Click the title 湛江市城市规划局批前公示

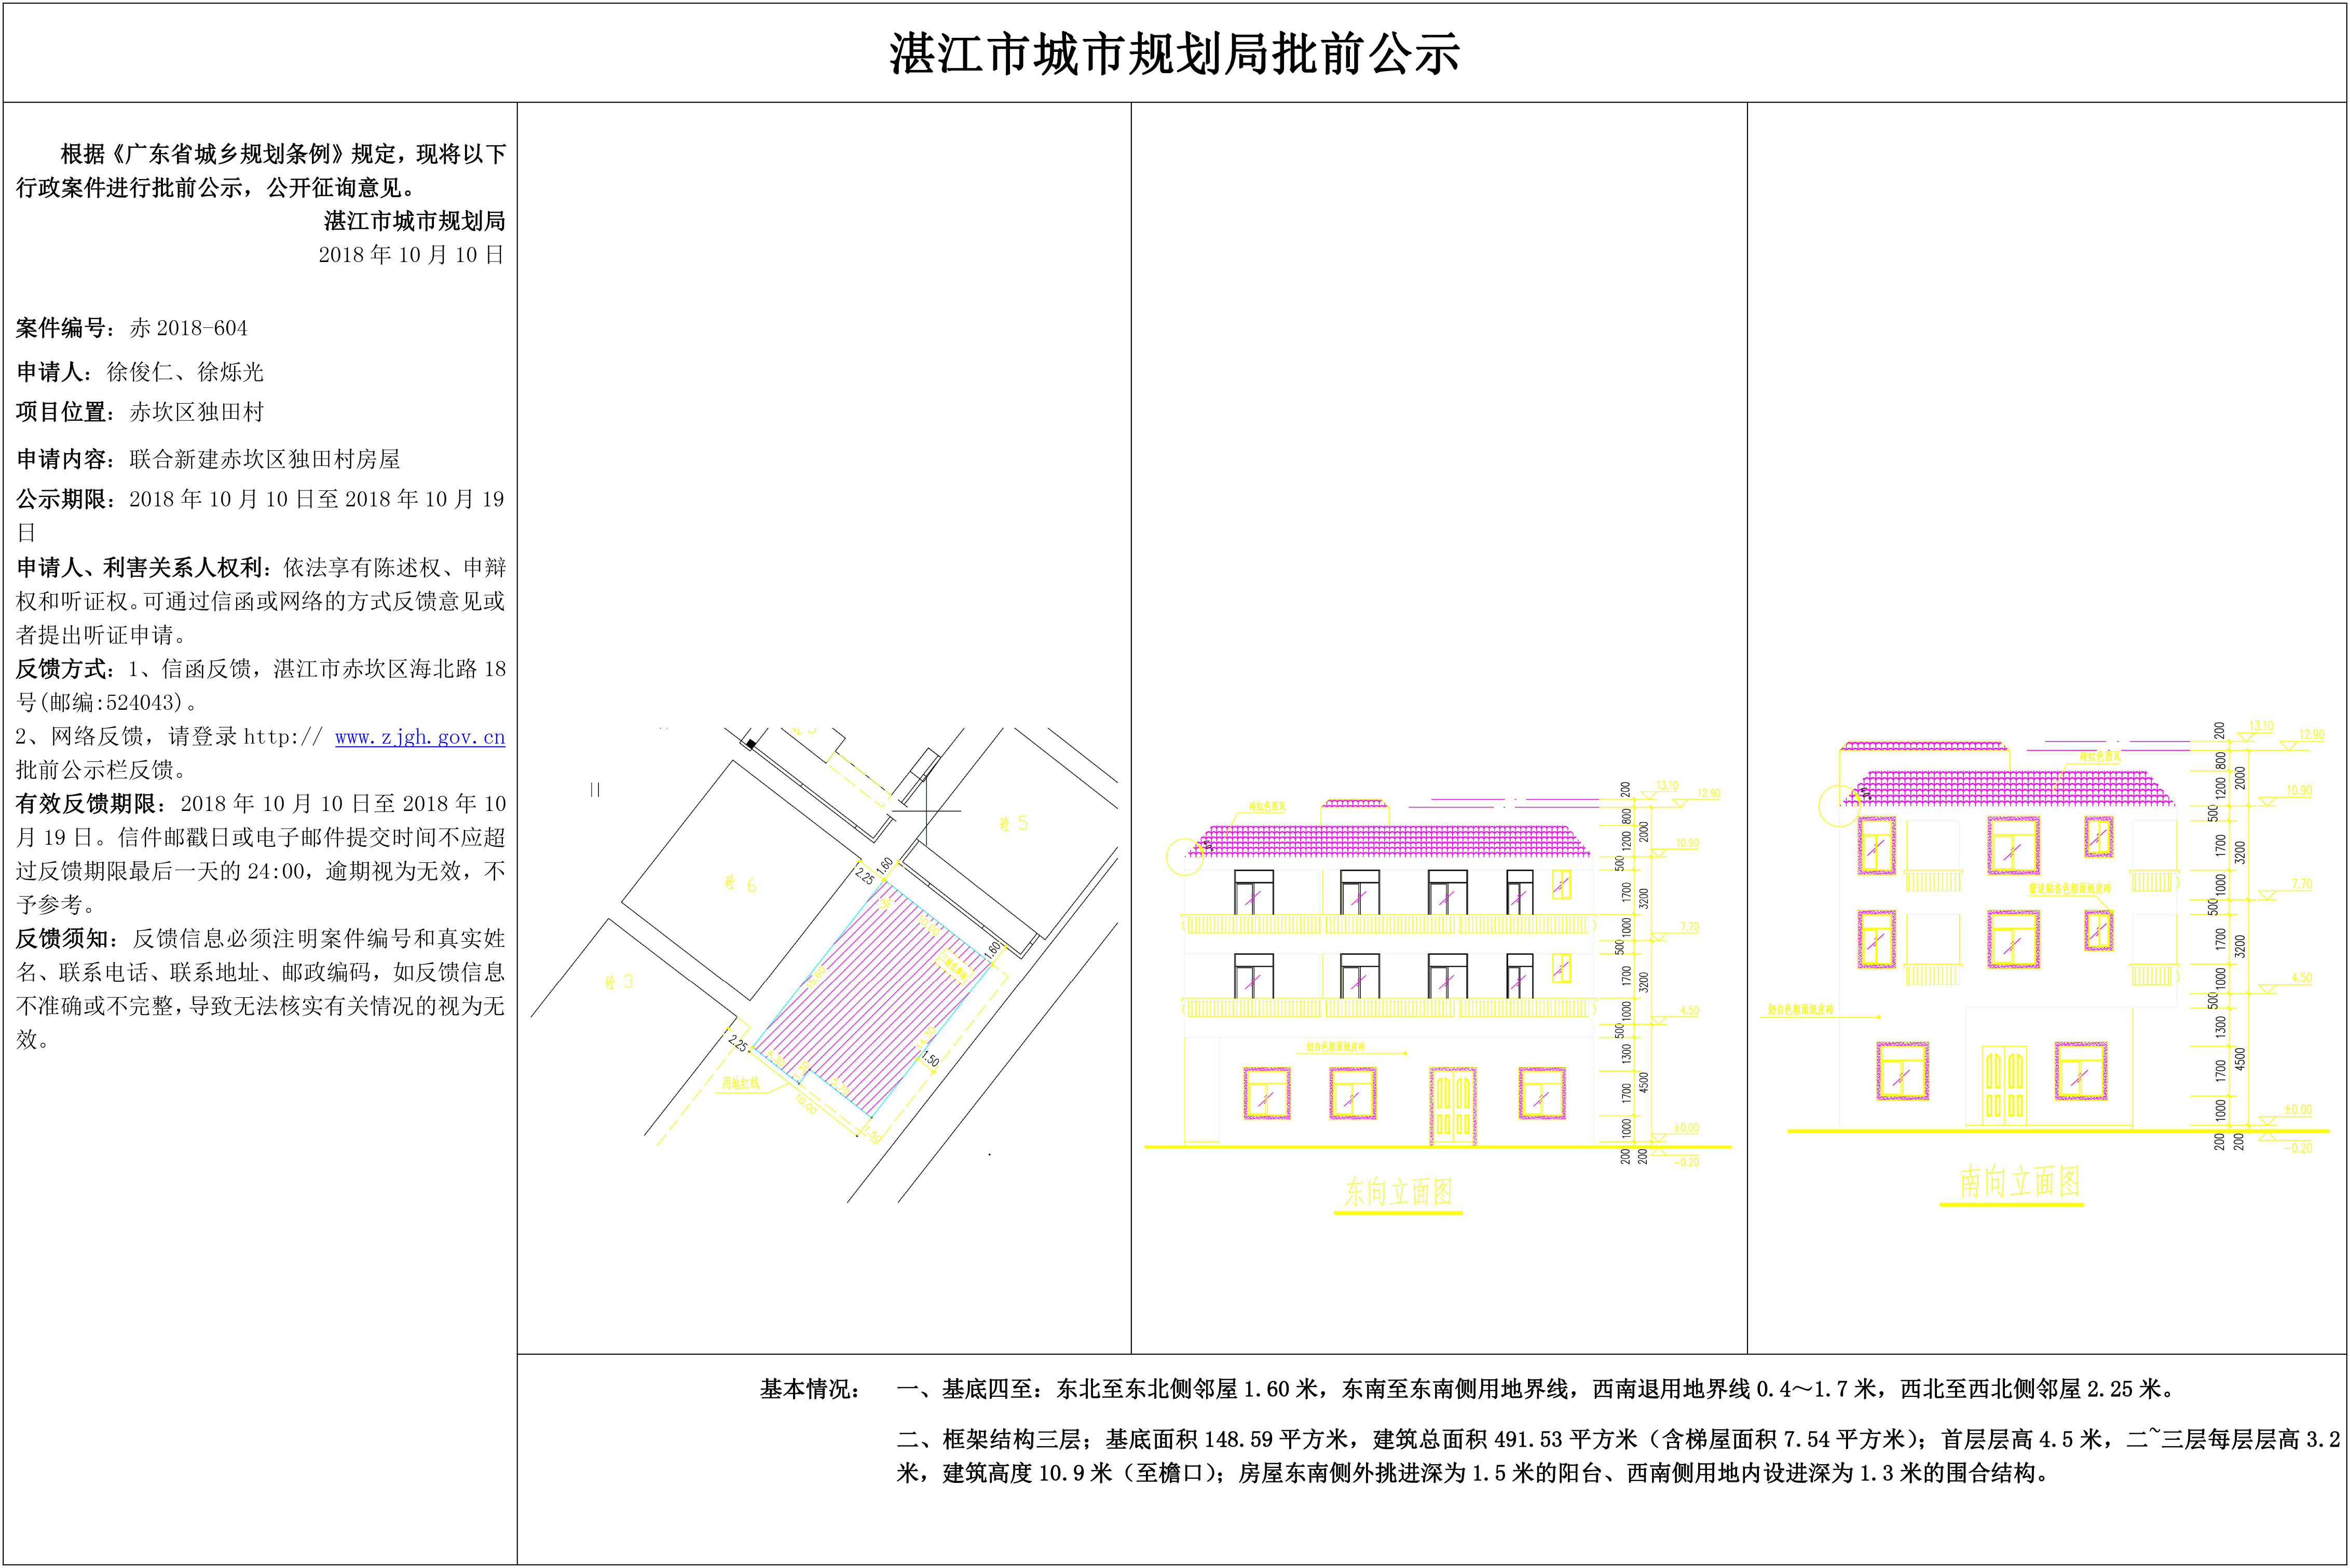tap(1174, 54)
